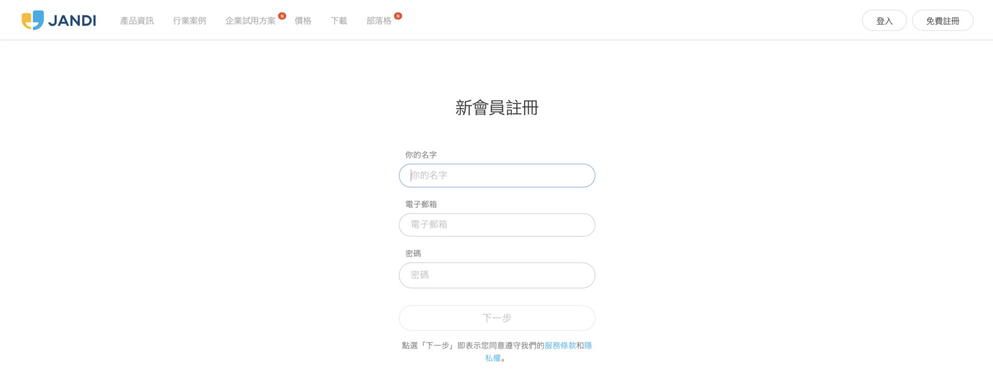Viewport: 993px width, 374px height.
Task: Open the 服務條款 link
Action: click(560, 345)
